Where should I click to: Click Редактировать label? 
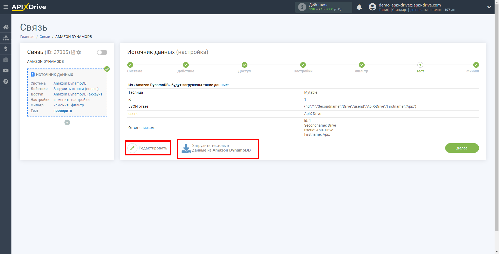coord(153,148)
